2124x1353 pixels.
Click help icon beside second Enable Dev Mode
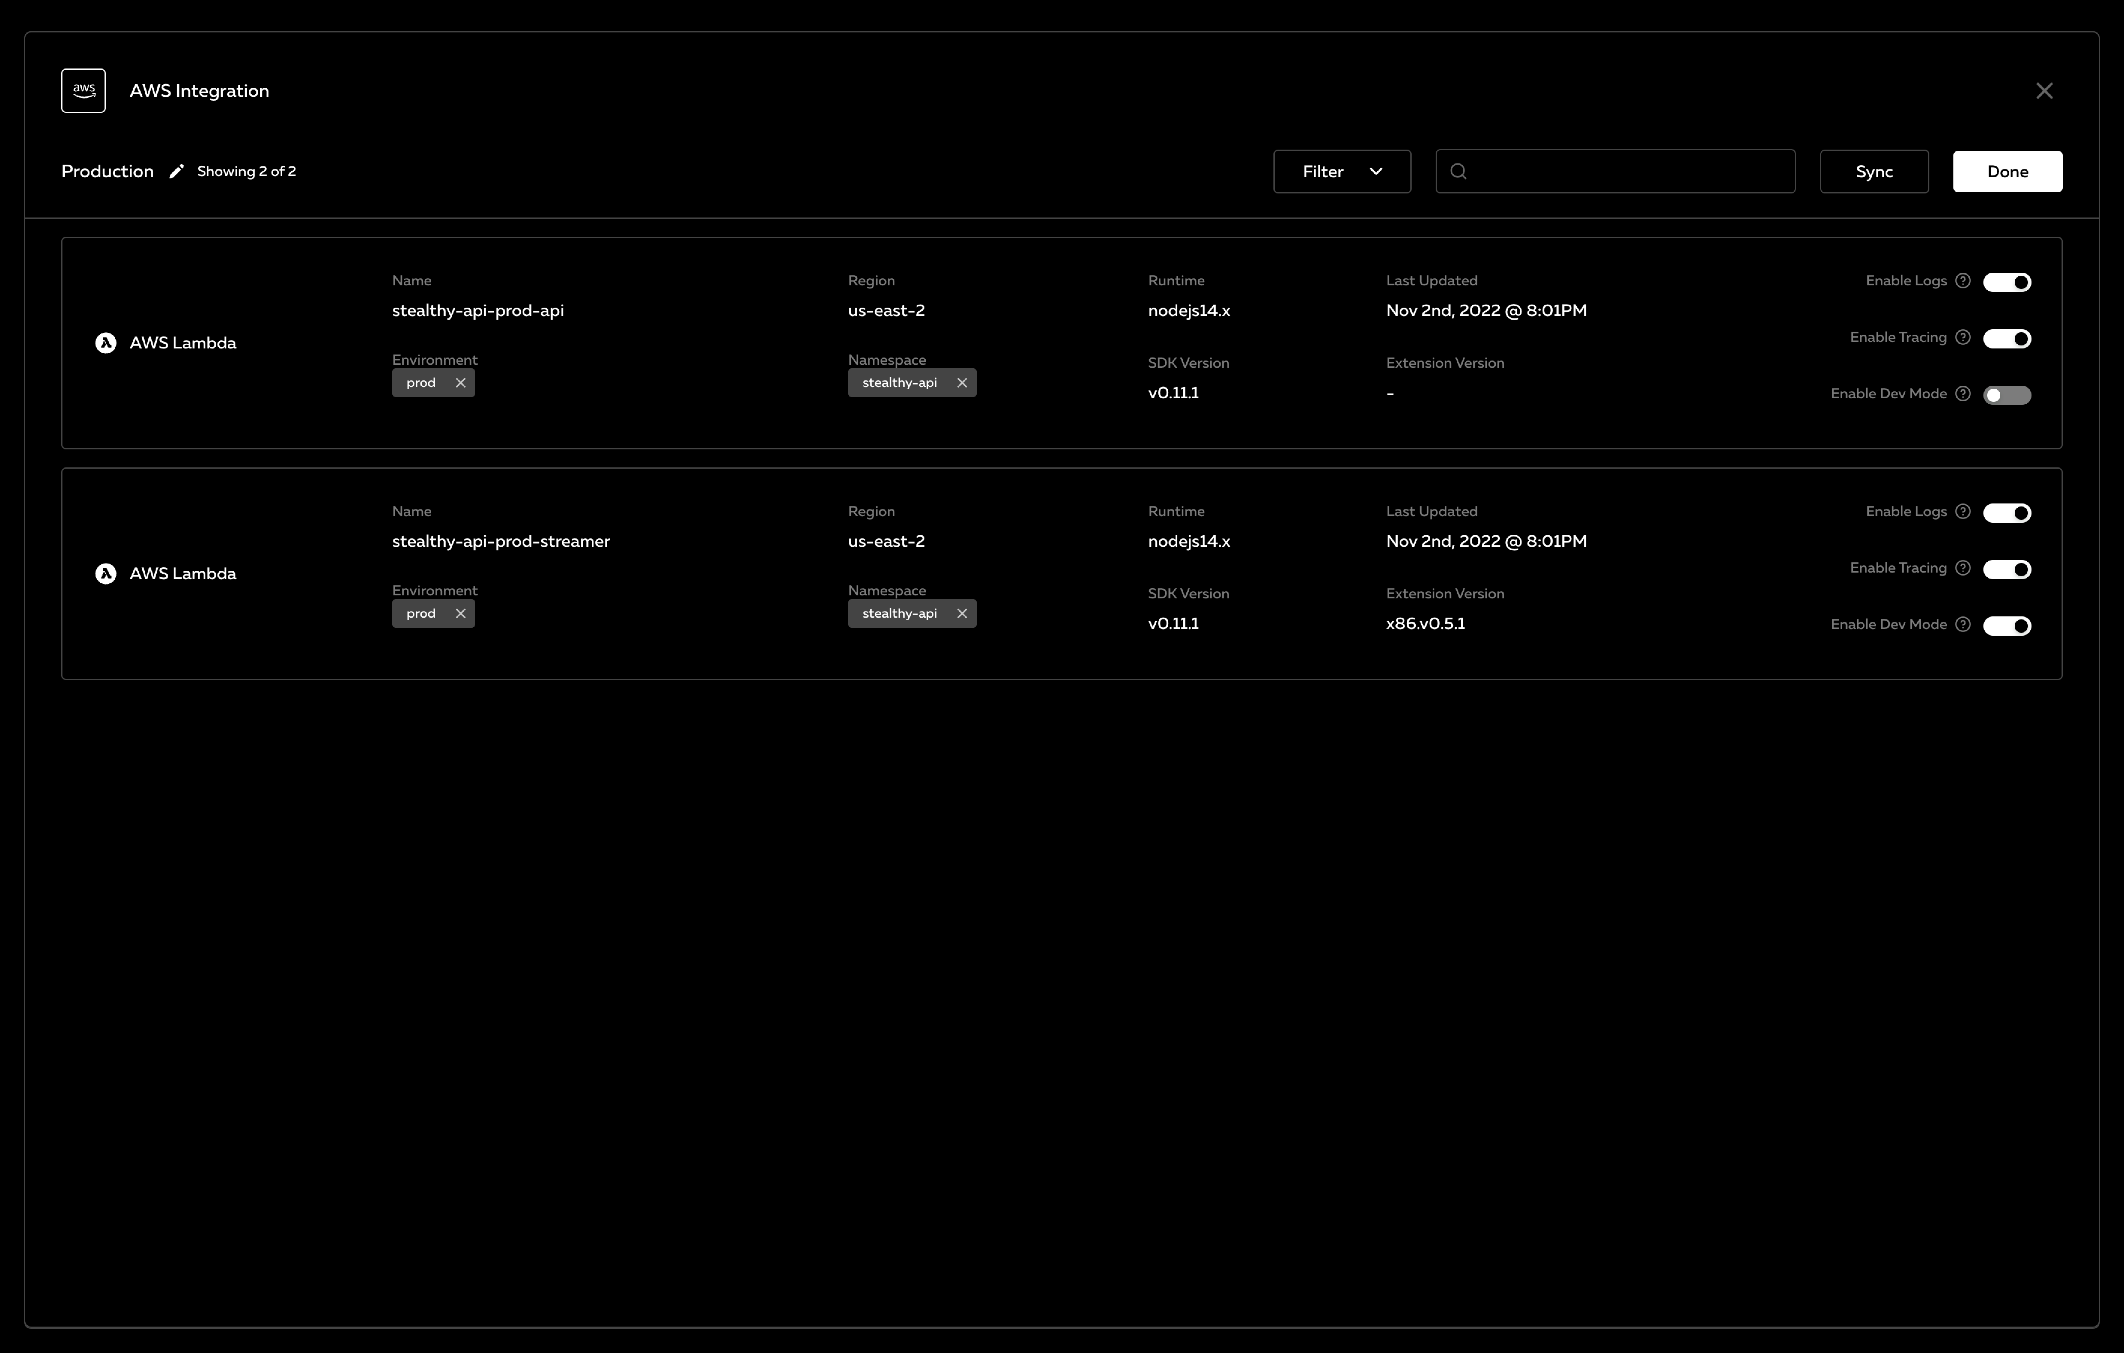click(1963, 625)
